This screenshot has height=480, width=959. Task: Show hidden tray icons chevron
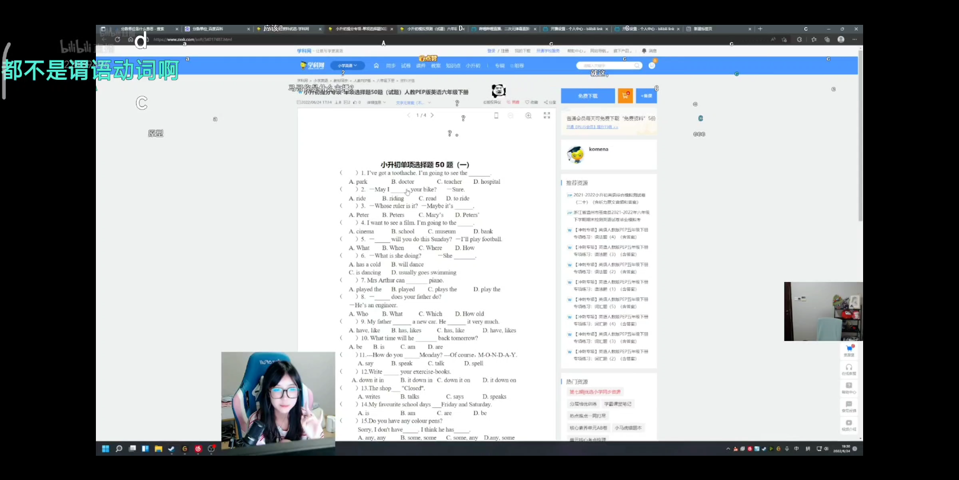click(x=728, y=449)
